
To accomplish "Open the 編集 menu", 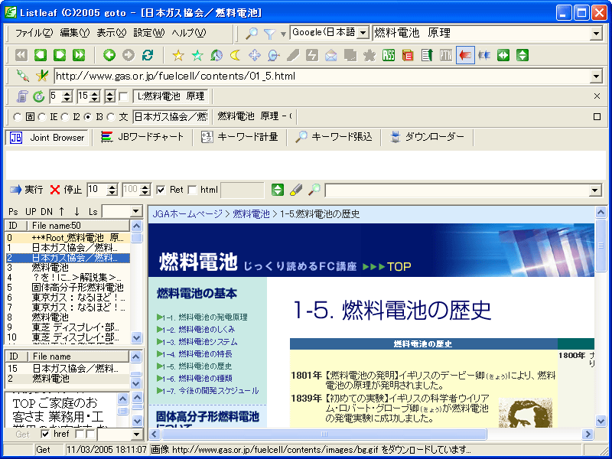I will pos(75,33).
